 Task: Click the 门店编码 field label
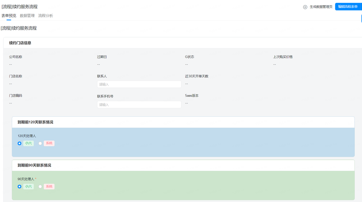(16, 96)
